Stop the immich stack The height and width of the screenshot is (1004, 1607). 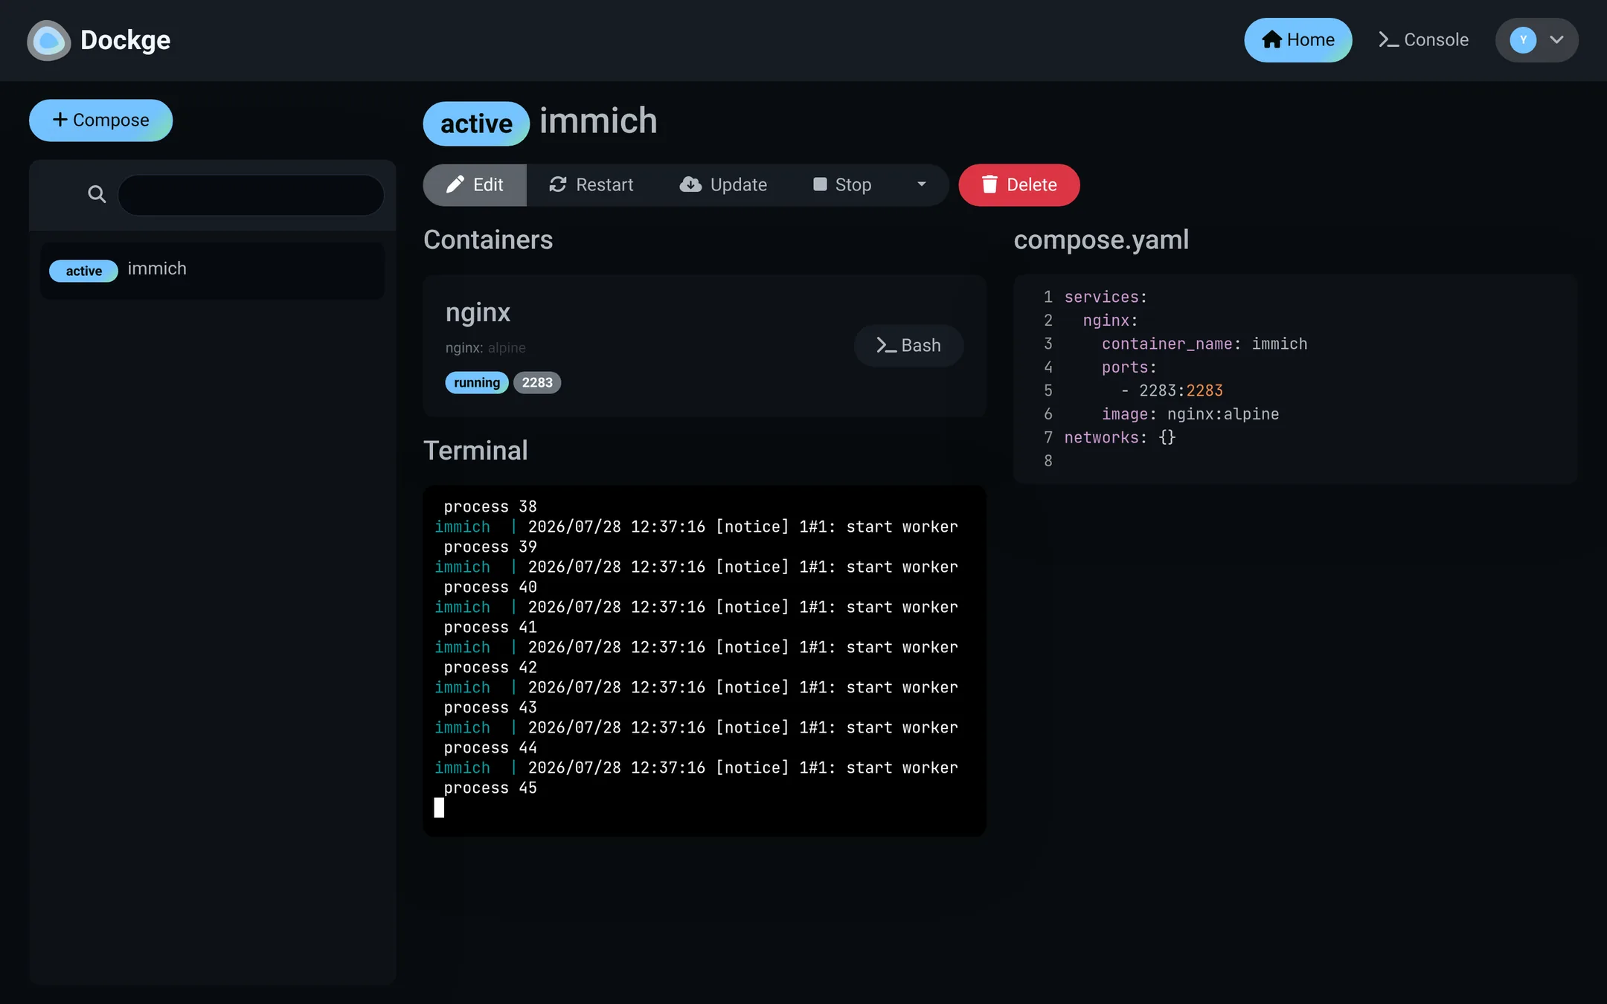pyautogui.click(x=842, y=185)
